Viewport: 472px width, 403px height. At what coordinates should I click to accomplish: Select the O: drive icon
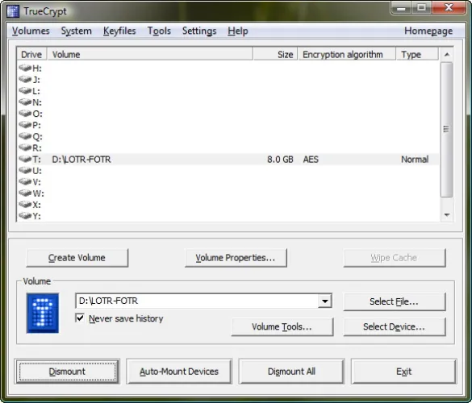point(25,114)
